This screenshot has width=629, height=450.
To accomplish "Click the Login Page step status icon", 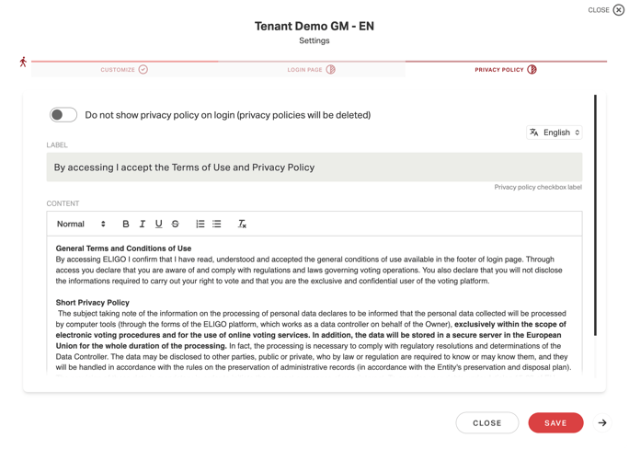I will pyautogui.click(x=330, y=69).
